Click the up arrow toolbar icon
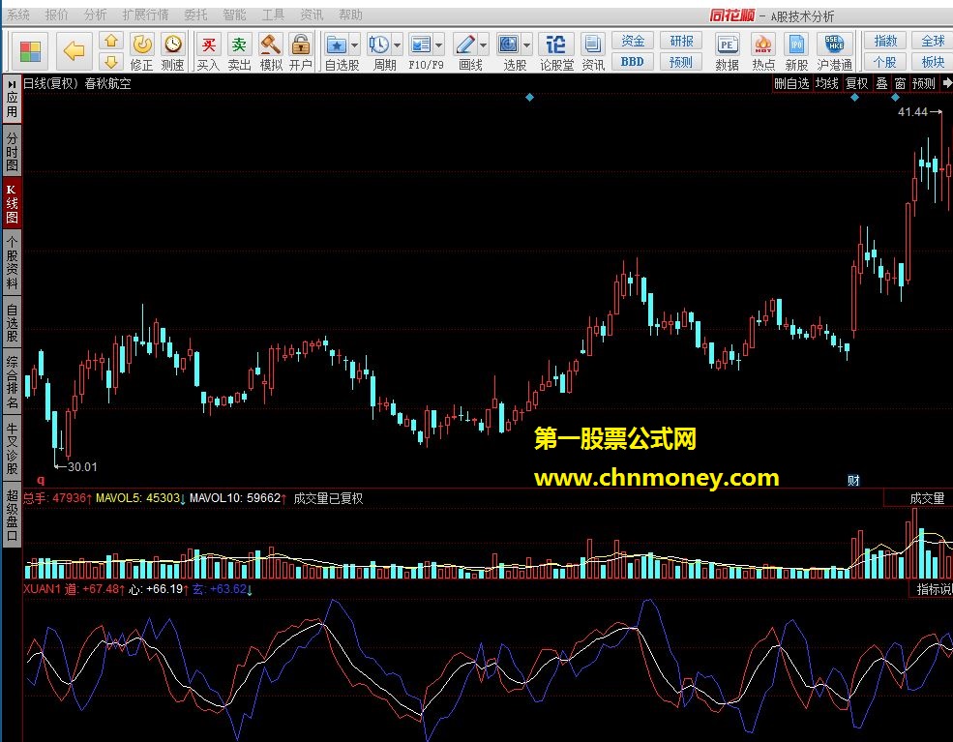953x742 pixels. [x=110, y=41]
